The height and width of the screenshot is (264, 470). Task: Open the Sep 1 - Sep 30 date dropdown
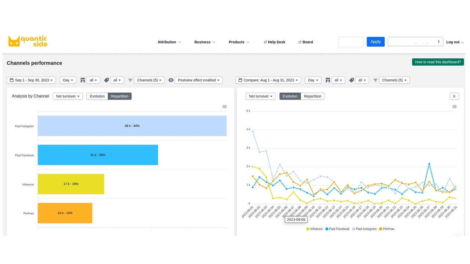pos(31,80)
